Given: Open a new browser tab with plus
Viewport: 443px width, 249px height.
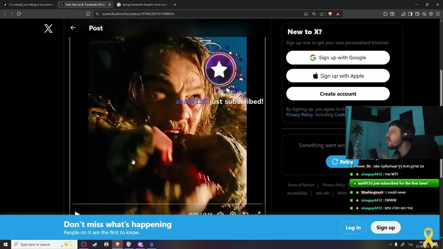Looking at the screenshot, I should click(175, 4).
